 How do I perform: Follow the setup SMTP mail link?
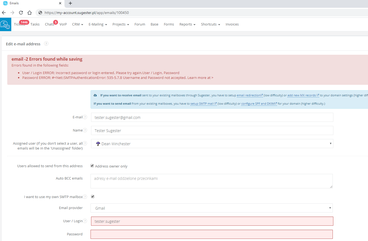coord(202,104)
